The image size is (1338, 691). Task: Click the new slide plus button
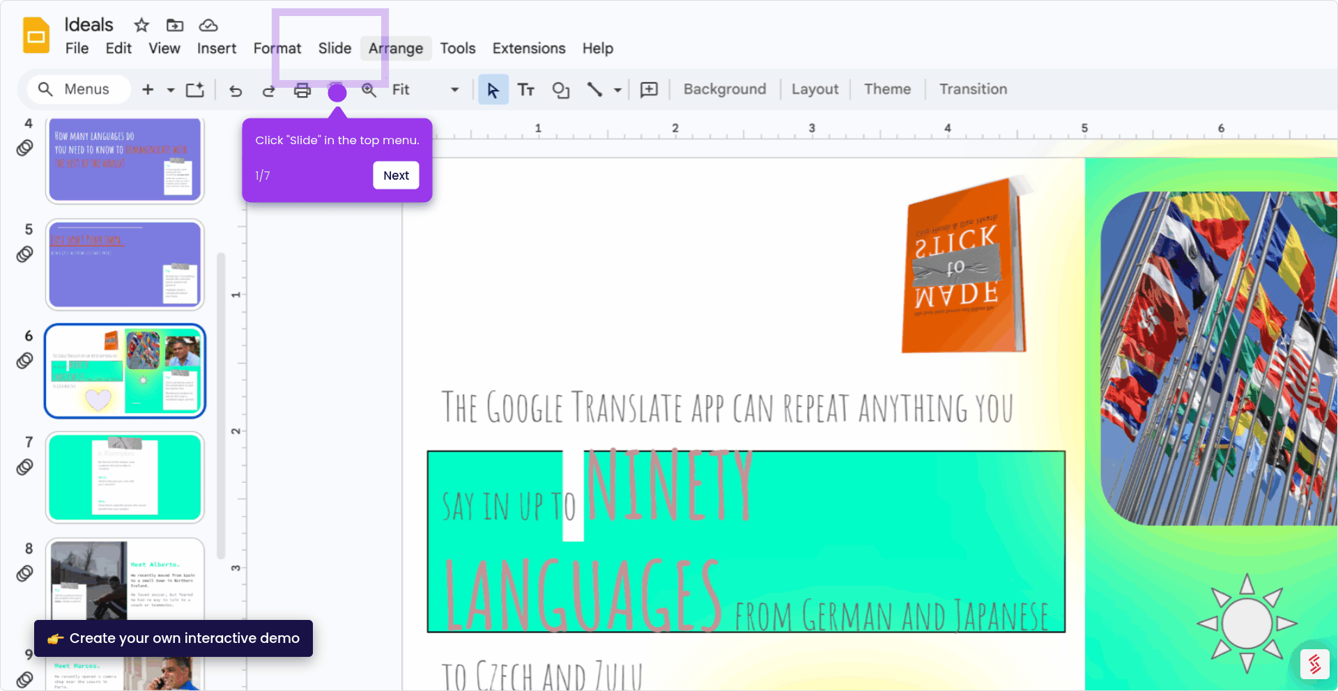148,89
